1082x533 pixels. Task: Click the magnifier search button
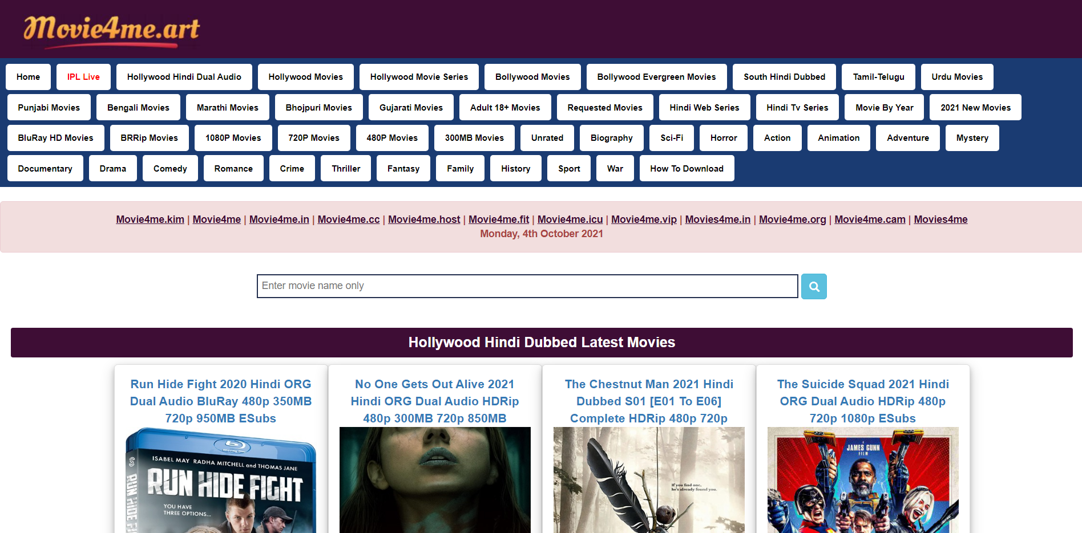point(814,287)
